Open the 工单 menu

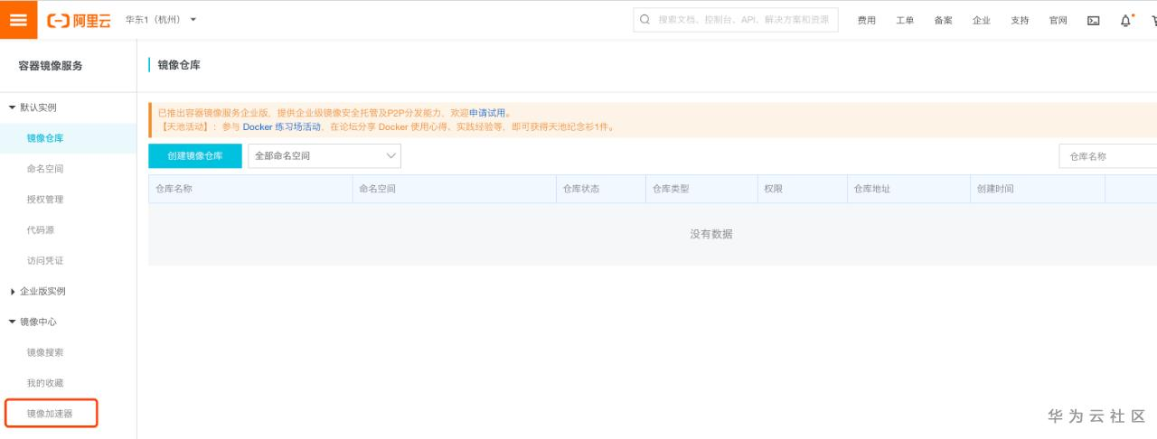pos(905,20)
